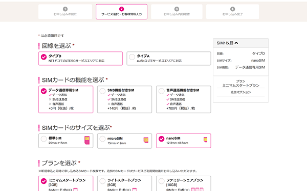Click au 4G LTE service area description
Viewport: 307px width, 191px height.
click(x=159, y=61)
